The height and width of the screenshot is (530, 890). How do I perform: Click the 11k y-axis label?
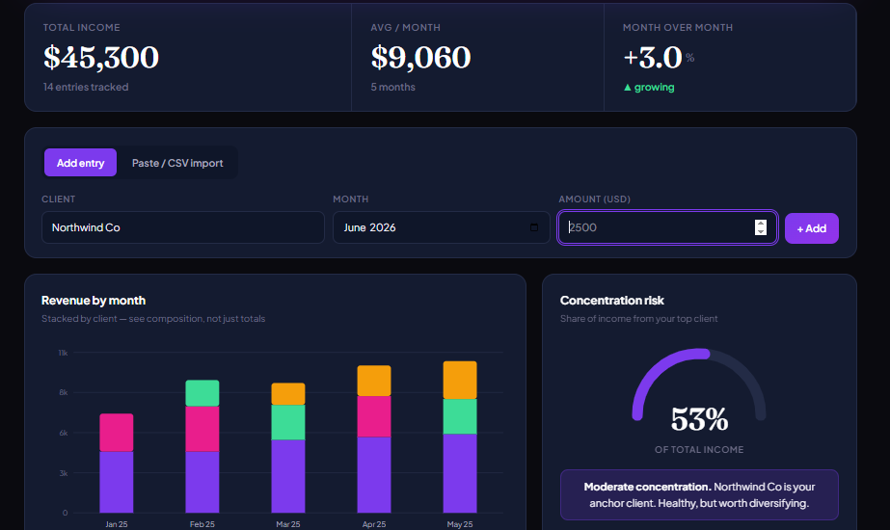63,353
